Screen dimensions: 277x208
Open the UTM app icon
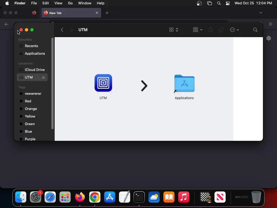pyautogui.click(x=103, y=83)
